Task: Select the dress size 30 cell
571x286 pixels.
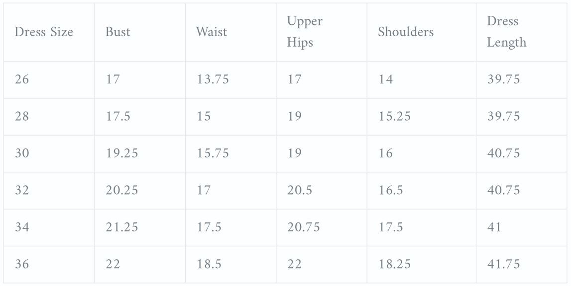Action: [22, 153]
